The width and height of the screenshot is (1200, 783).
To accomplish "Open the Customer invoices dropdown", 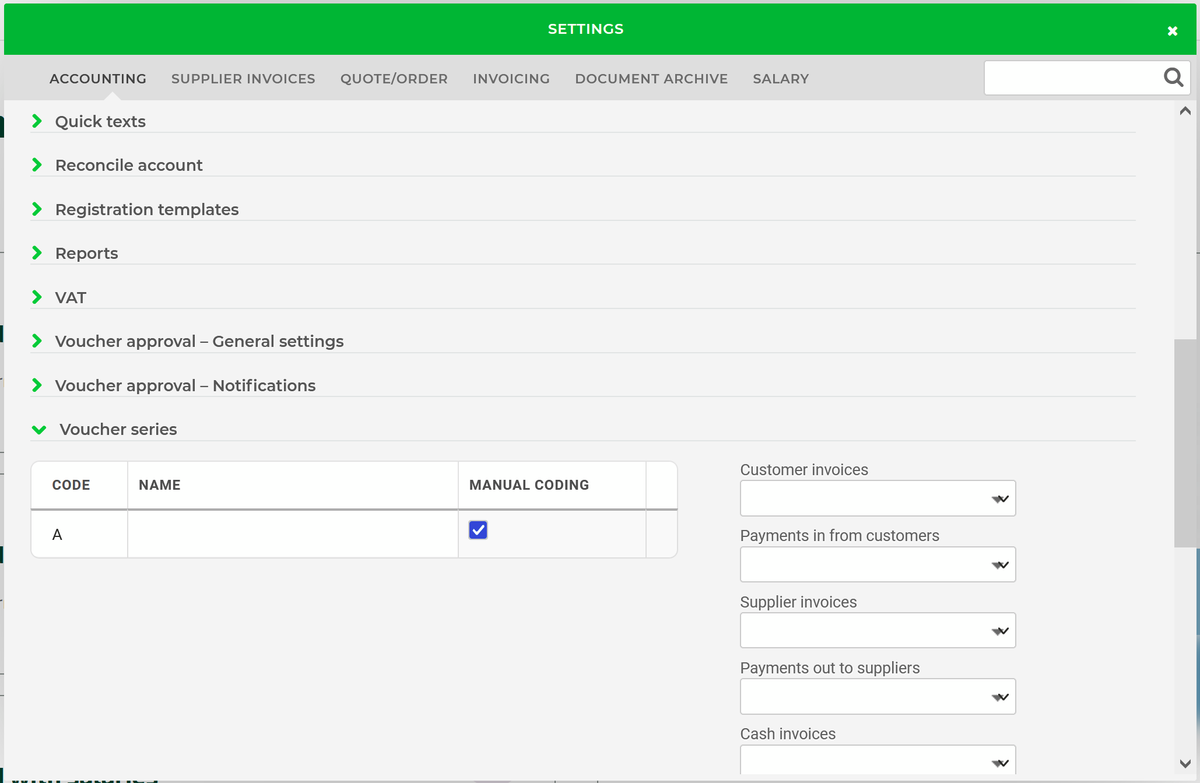I will 878,498.
